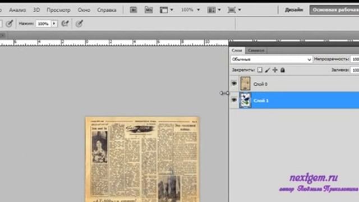
Task: Open the Обычные blend mode dropdown
Action: click(271, 59)
